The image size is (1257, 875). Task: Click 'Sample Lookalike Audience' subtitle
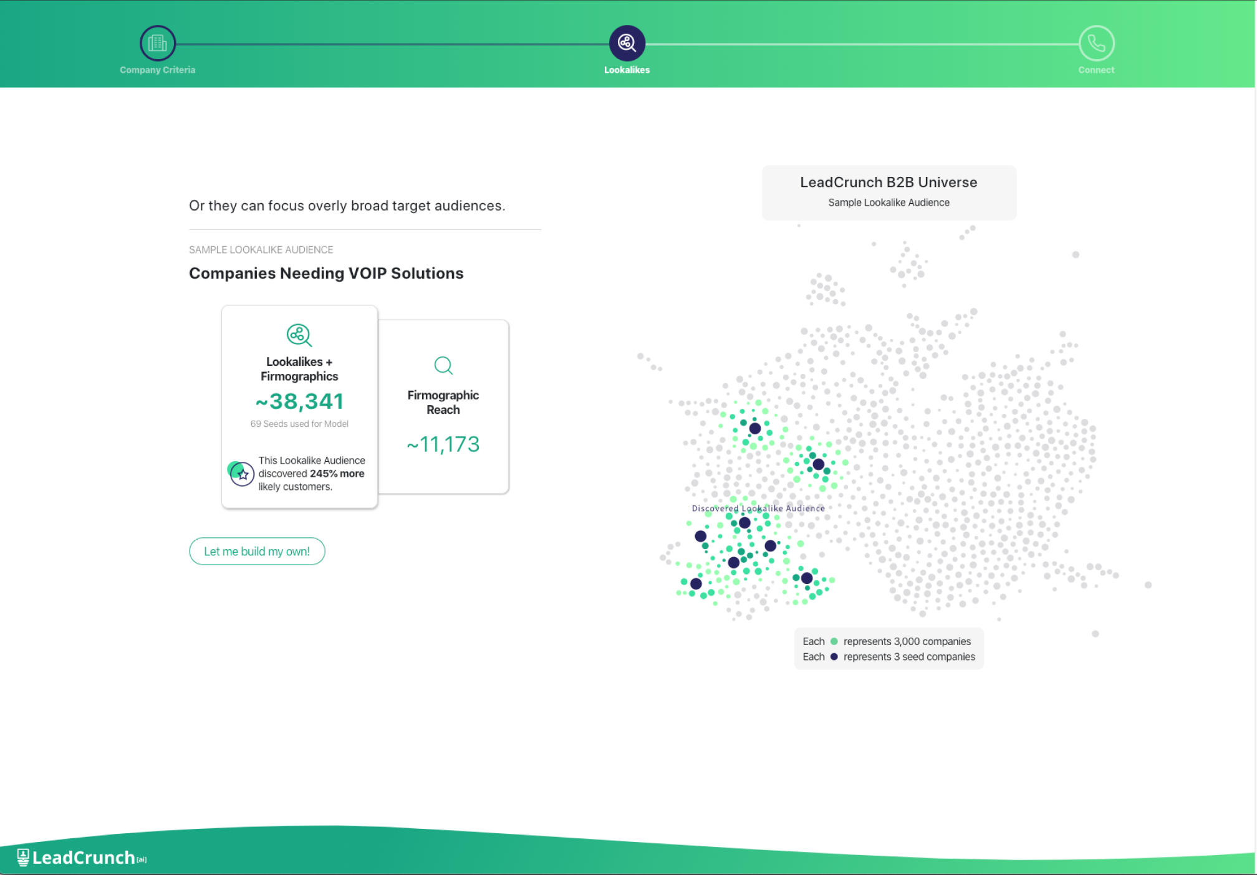(x=889, y=203)
